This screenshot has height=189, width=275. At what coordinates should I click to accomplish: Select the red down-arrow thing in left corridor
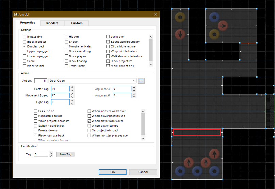click(x=180, y=34)
